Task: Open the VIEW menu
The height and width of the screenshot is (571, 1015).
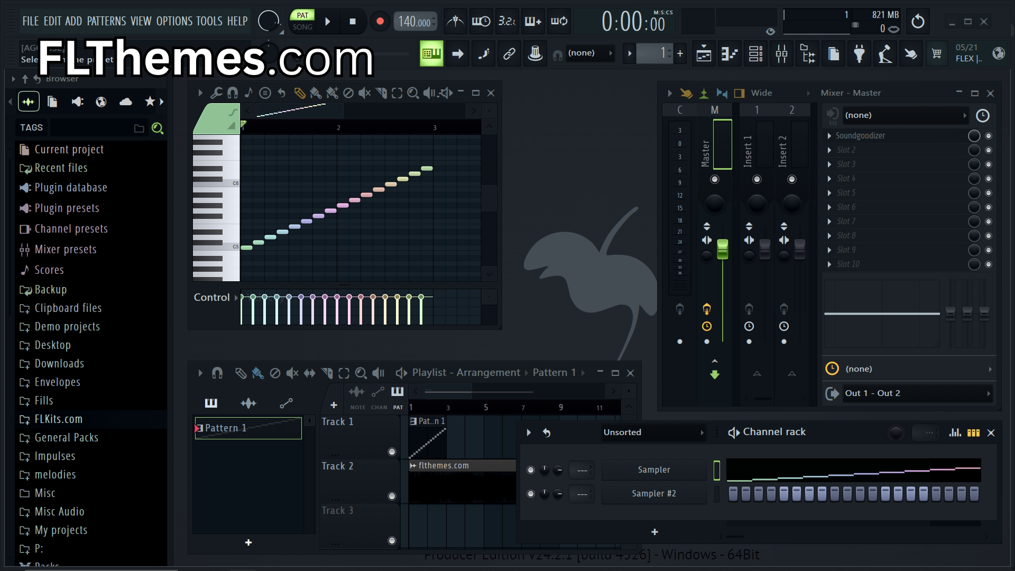Action: pos(141,21)
